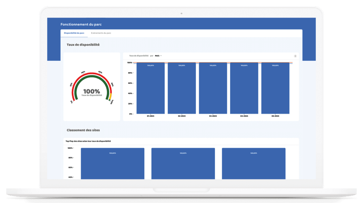Click the 05-2024 bar in availability chart
The height and width of the screenshot is (203, 363).
275,89
